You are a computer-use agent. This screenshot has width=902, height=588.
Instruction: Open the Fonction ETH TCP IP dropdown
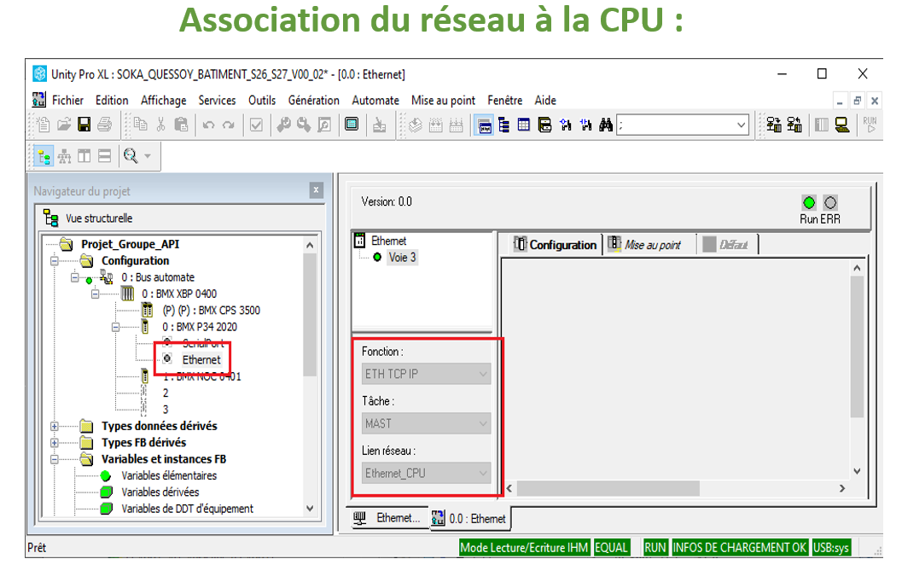click(484, 373)
